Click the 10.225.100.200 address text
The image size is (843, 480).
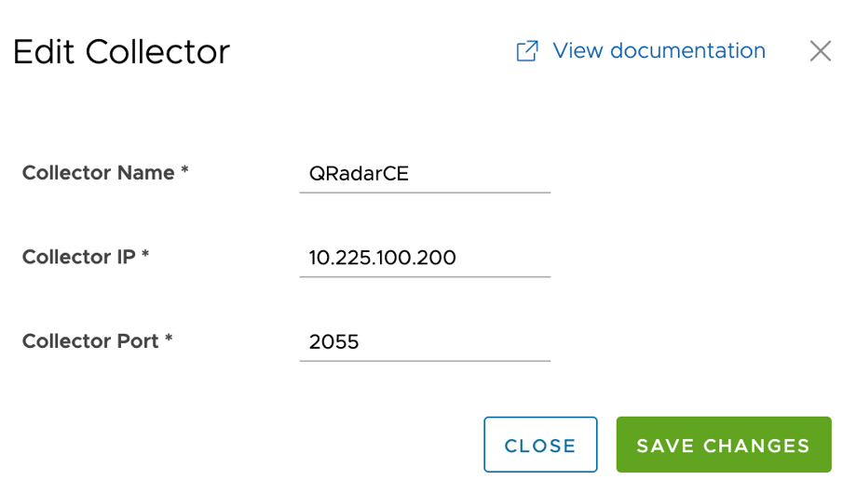(x=382, y=258)
